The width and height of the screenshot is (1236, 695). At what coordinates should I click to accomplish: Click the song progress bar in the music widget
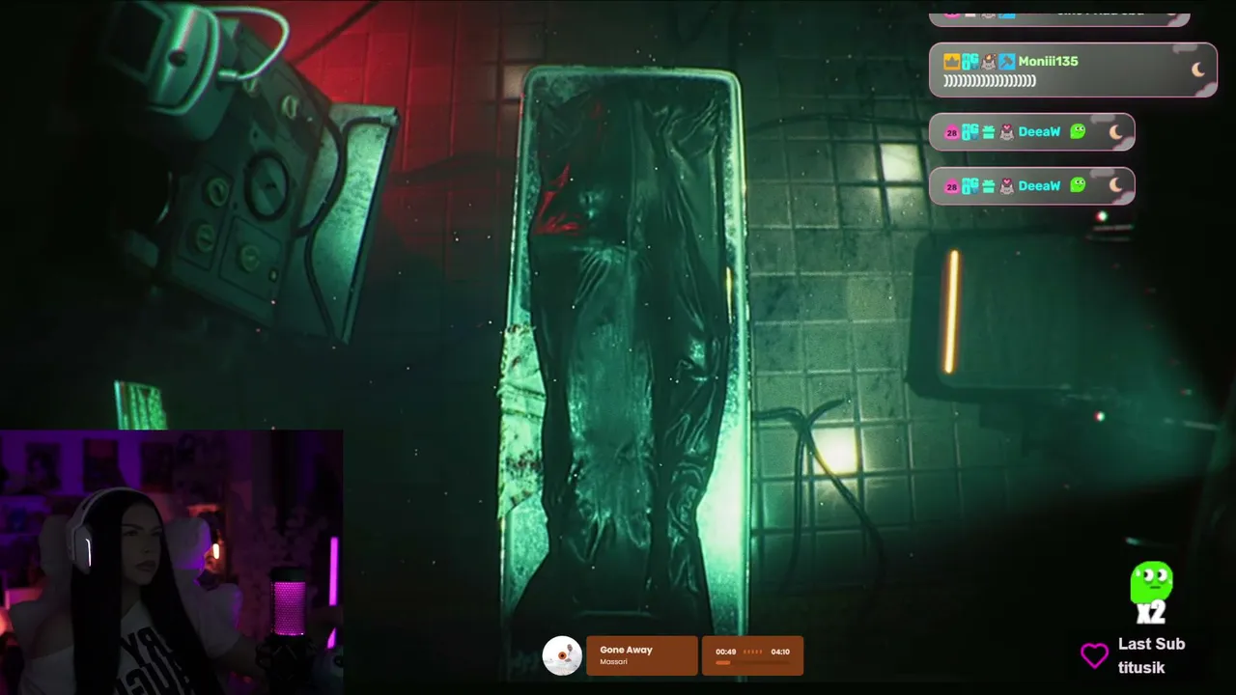(752, 662)
